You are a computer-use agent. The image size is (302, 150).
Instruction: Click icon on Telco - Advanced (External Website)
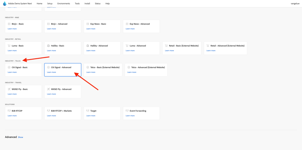(129, 68)
